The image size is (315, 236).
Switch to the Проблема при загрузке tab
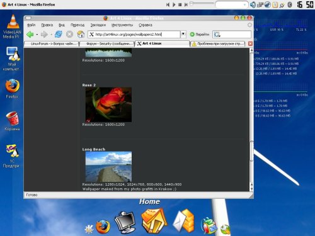pyautogui.click(x=218, y=43)
